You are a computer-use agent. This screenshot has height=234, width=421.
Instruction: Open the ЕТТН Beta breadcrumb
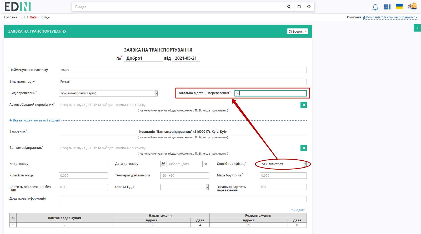pos(29,17)
